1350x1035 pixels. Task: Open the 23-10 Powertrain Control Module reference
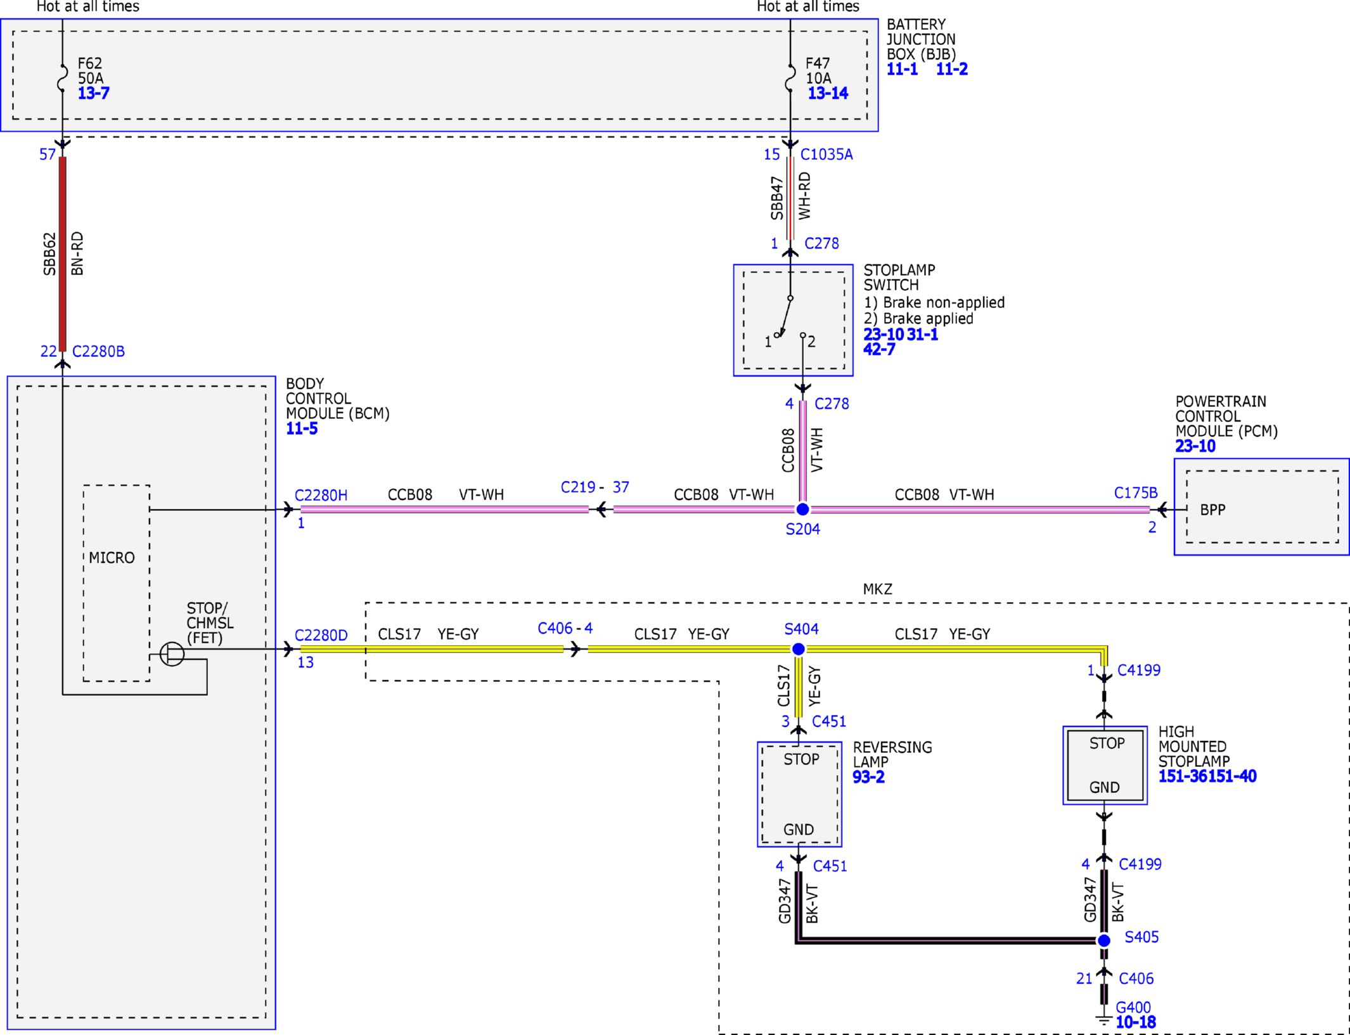1195,446
